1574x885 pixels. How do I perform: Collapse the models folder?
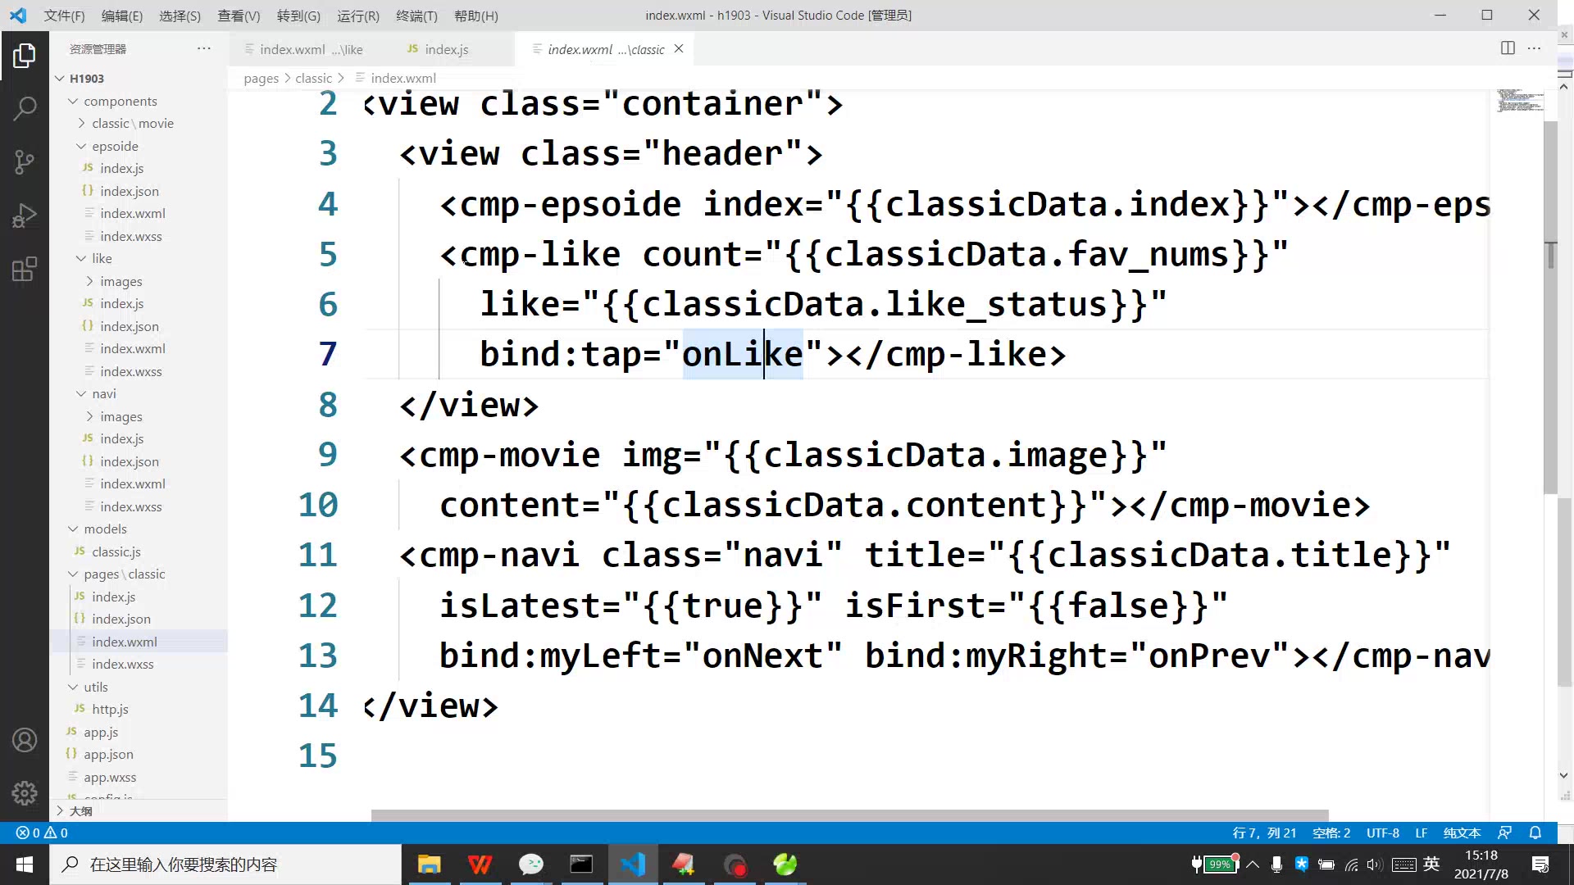[x=105, y=529]
